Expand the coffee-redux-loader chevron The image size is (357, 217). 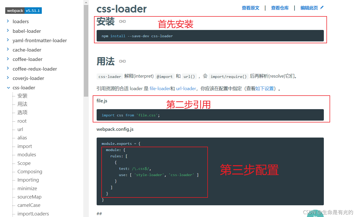(8, 69)
